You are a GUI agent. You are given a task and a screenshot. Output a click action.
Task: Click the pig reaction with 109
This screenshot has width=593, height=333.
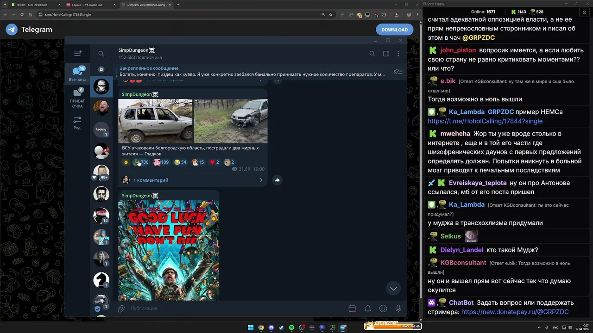(161, 162)
